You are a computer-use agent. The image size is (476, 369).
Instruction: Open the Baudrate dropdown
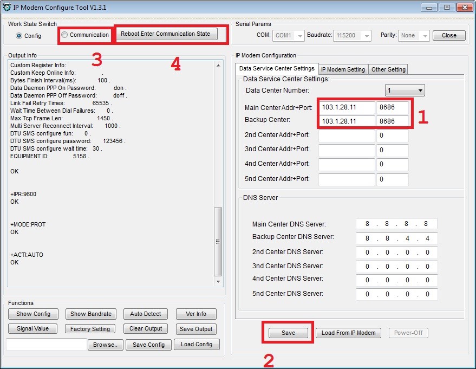pos(352,36)
